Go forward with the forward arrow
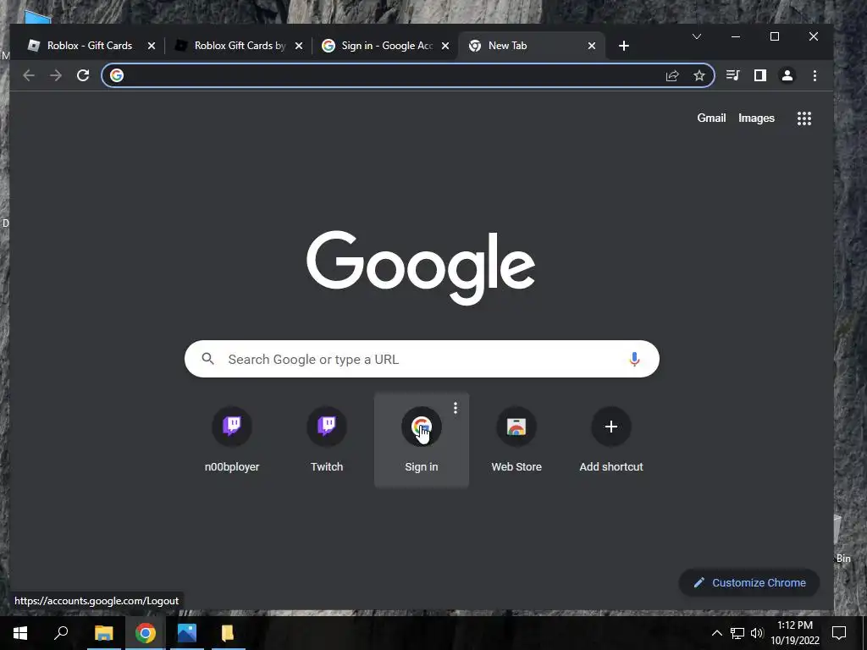Viewport: 867px width, 650px height. pyautogui.click(x=56, y=75)
